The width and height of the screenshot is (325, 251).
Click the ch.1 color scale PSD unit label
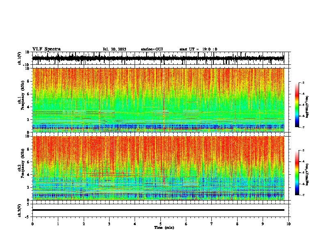click(x=307, y=107)
